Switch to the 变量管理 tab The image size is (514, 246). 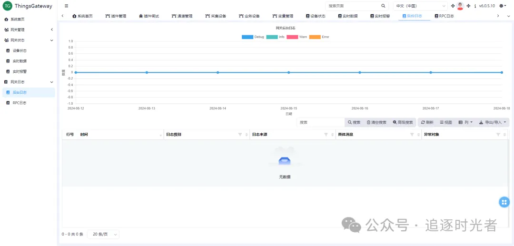(x=283, y=16)
